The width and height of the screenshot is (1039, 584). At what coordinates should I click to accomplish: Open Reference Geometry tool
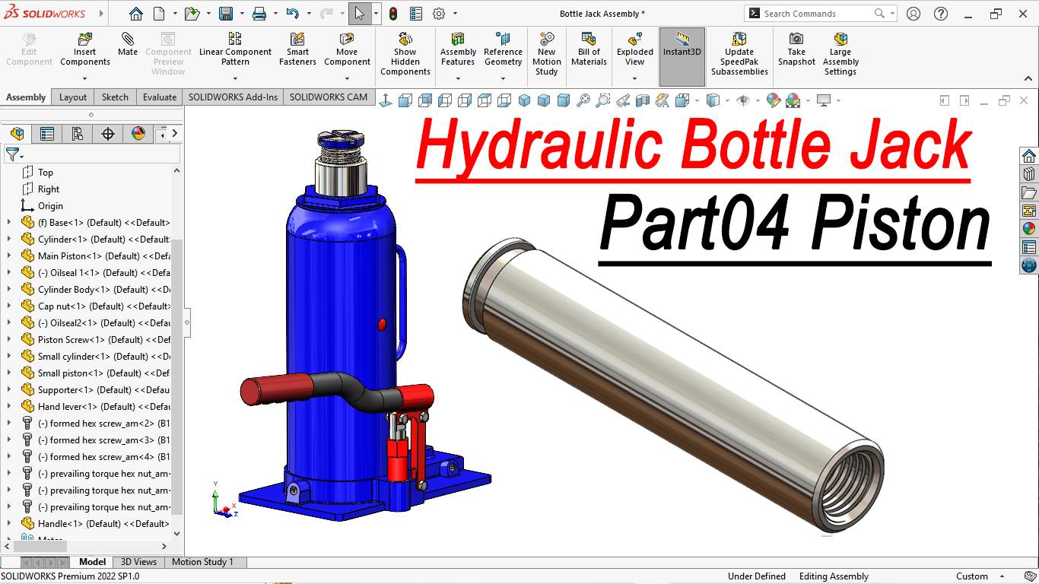tap(503, 50)
